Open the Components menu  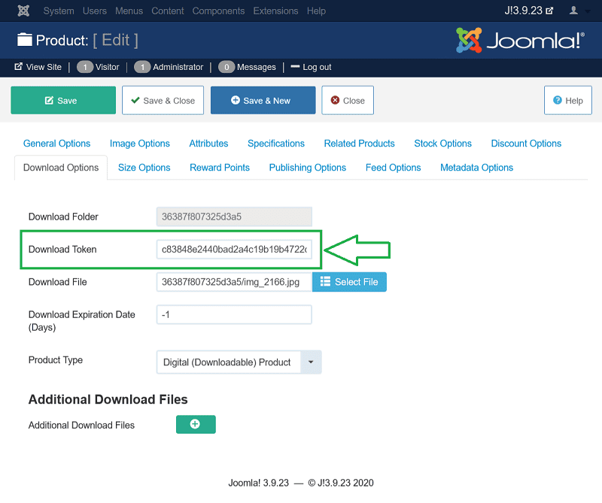218,11
